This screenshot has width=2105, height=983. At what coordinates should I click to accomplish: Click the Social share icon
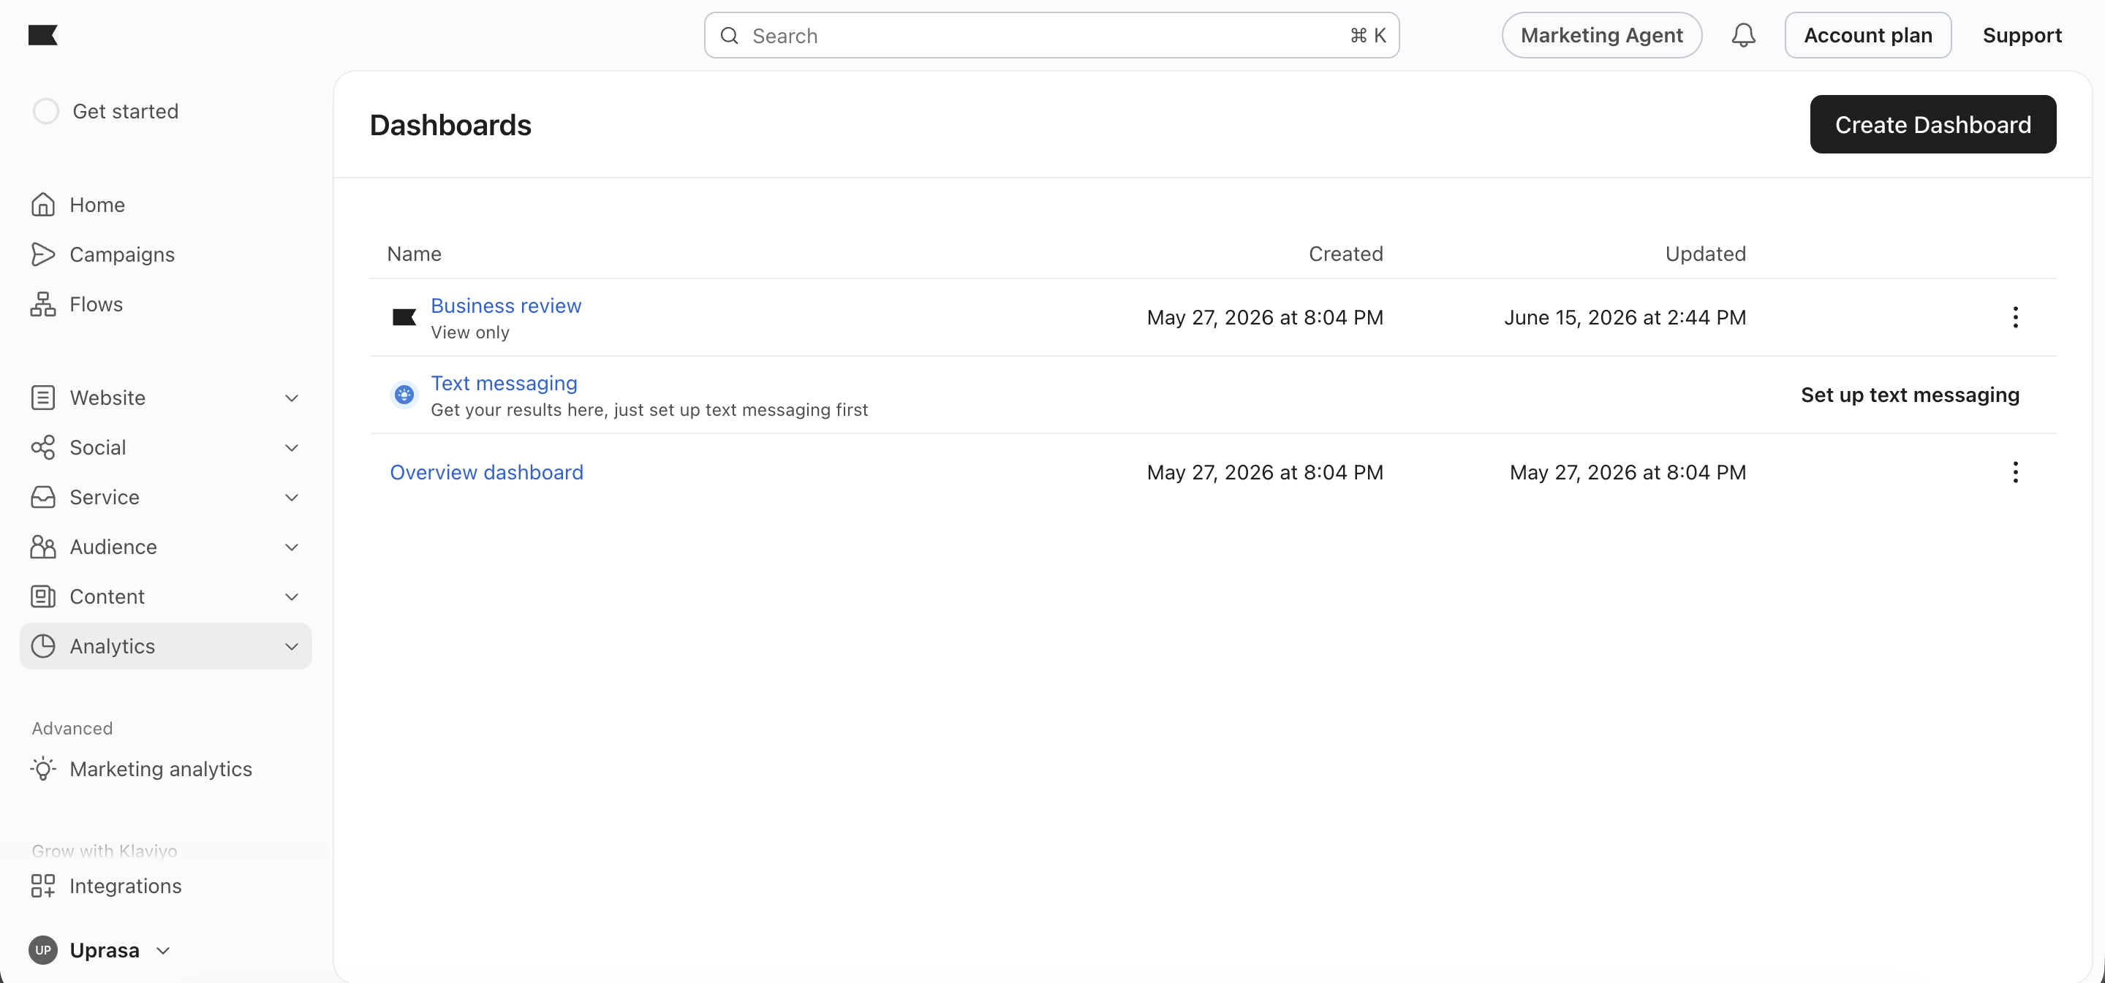pyautogui.click(x=42, y=448)
